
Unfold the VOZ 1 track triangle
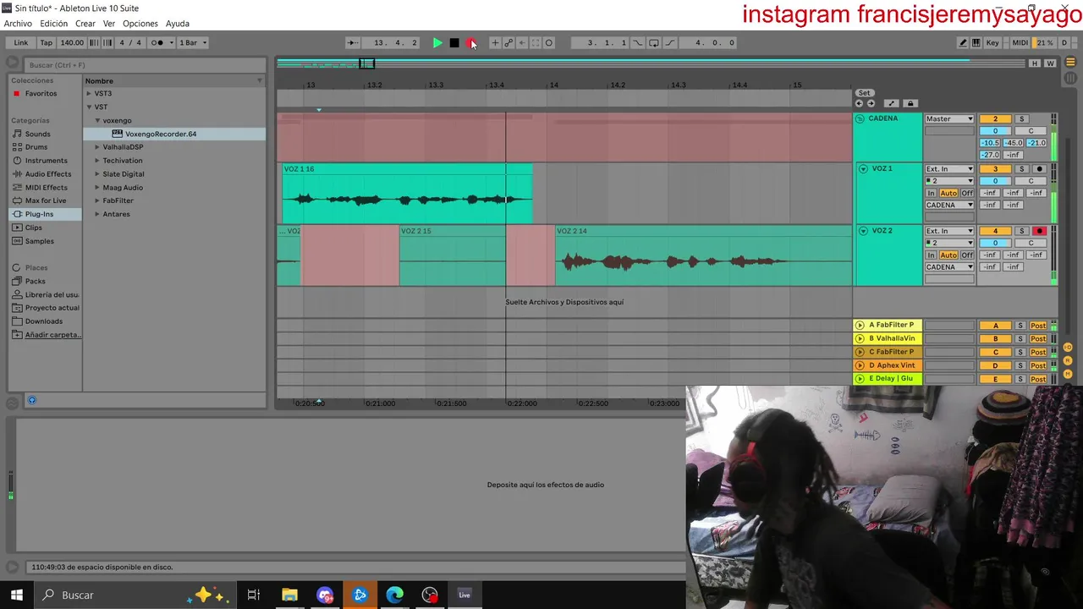click(863, 169)
